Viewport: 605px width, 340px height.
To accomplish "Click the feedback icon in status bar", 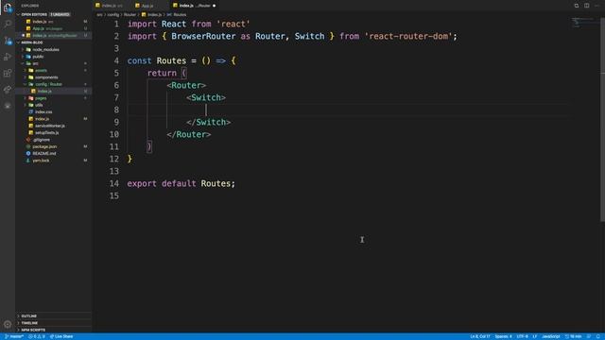I will (x=589, y=336).
